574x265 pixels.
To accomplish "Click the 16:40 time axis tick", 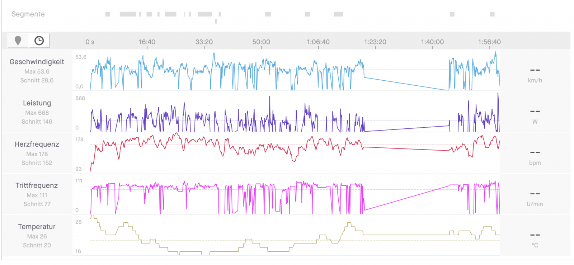I will point(147,42).
